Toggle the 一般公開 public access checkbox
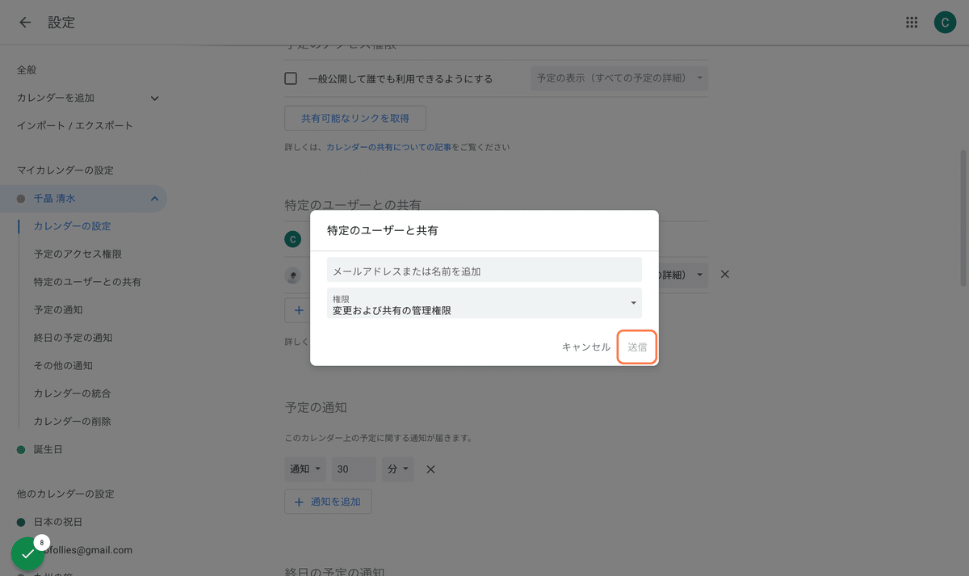The width and height of the screenshot is (969, 576). 292,79
